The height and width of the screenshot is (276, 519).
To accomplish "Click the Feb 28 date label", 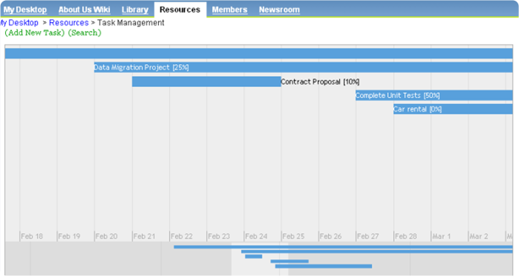I will click(406, 236).
